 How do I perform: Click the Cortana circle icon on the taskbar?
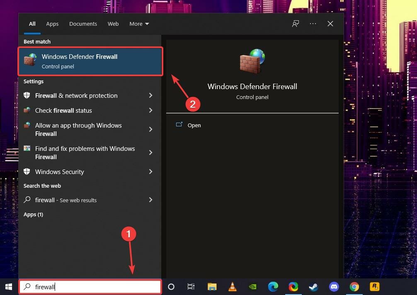pos(171,286)
